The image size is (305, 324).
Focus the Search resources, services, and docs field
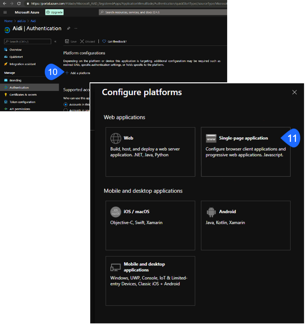163,12
